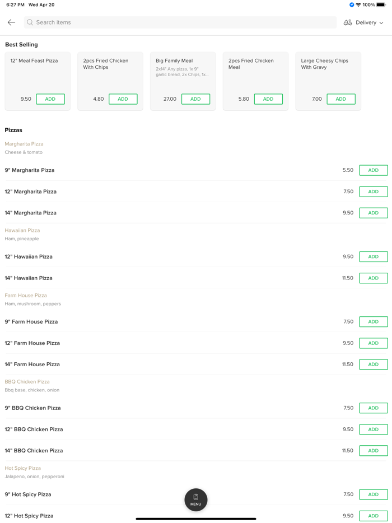Open the floating MENU button
The height and width of the screenshot is (523, 392).
click(196, 499)
